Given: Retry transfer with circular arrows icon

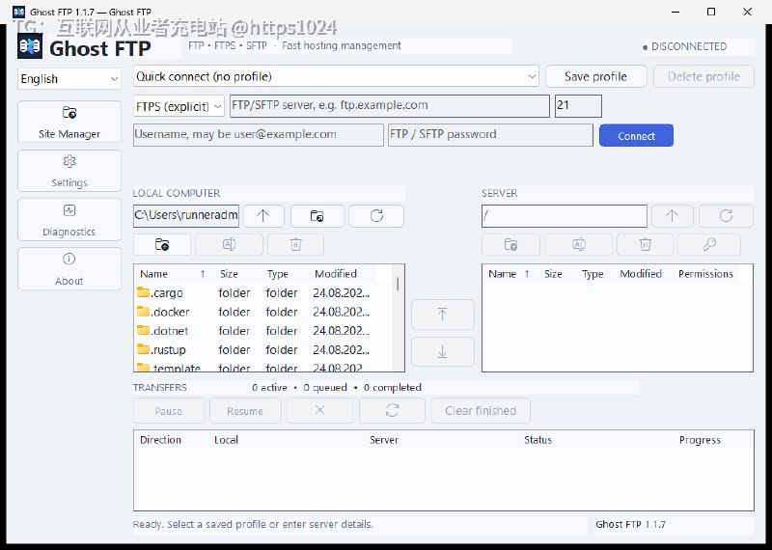Looking at the screenshot, I should click(x=393, y=411).
